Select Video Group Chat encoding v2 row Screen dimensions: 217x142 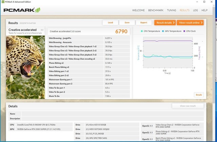pyautogui.click(x=89, y=59)
